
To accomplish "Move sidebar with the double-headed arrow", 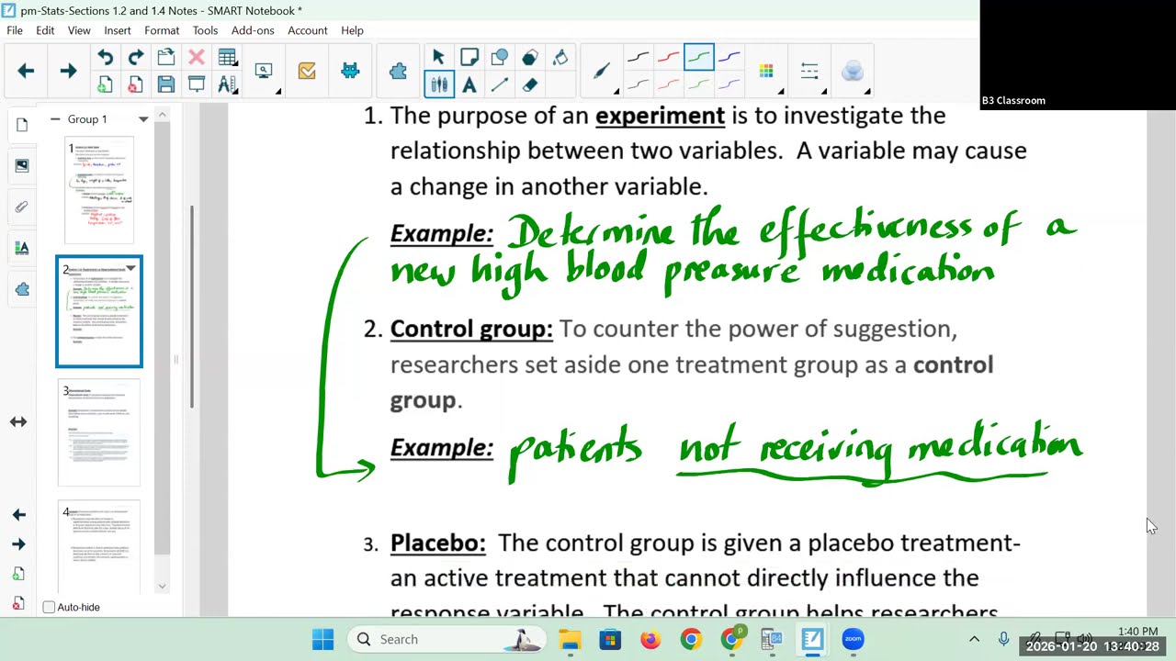I will pyautogui.click(x=18, y=421).
